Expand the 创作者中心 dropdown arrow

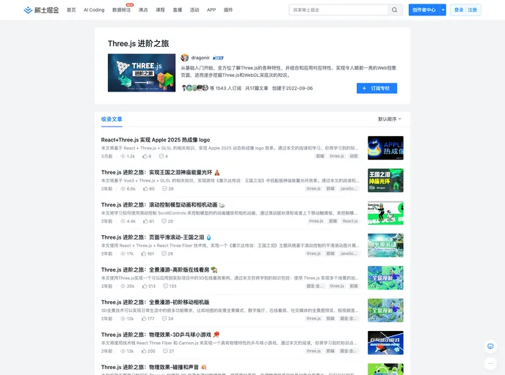click(x=443, y=10)
